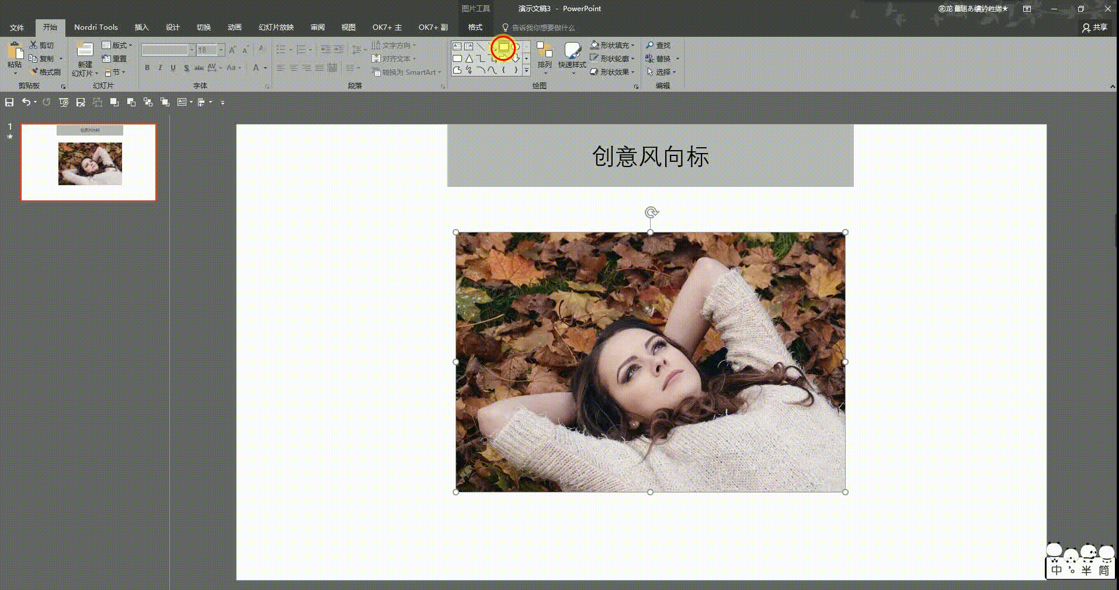Click the Copy (复制) button
Image resolution: width=1119 pixels, height=590 pixels.
(42, 58)
